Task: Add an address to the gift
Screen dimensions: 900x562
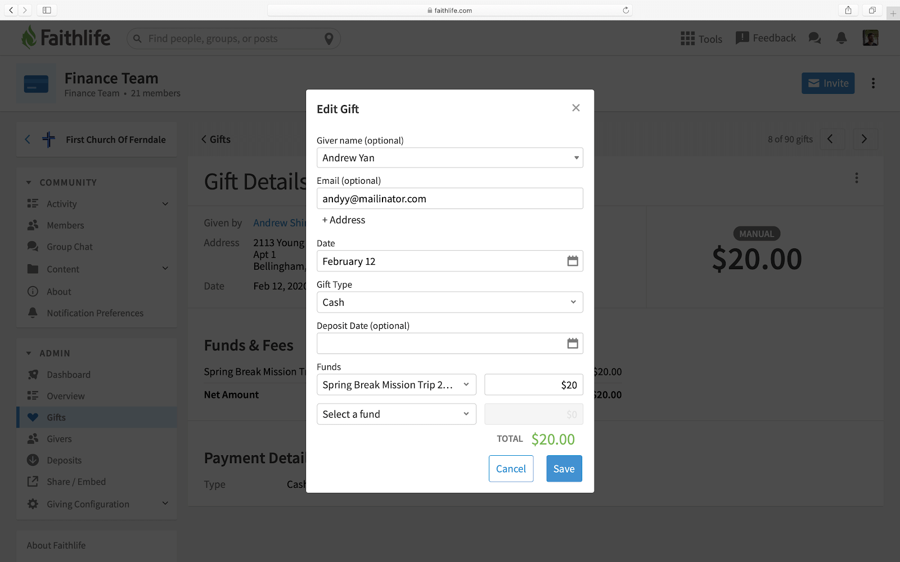Action: (344, 220)
